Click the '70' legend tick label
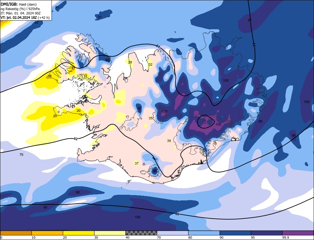Viewport: 314px width, 240px height. tap(159, 237)
